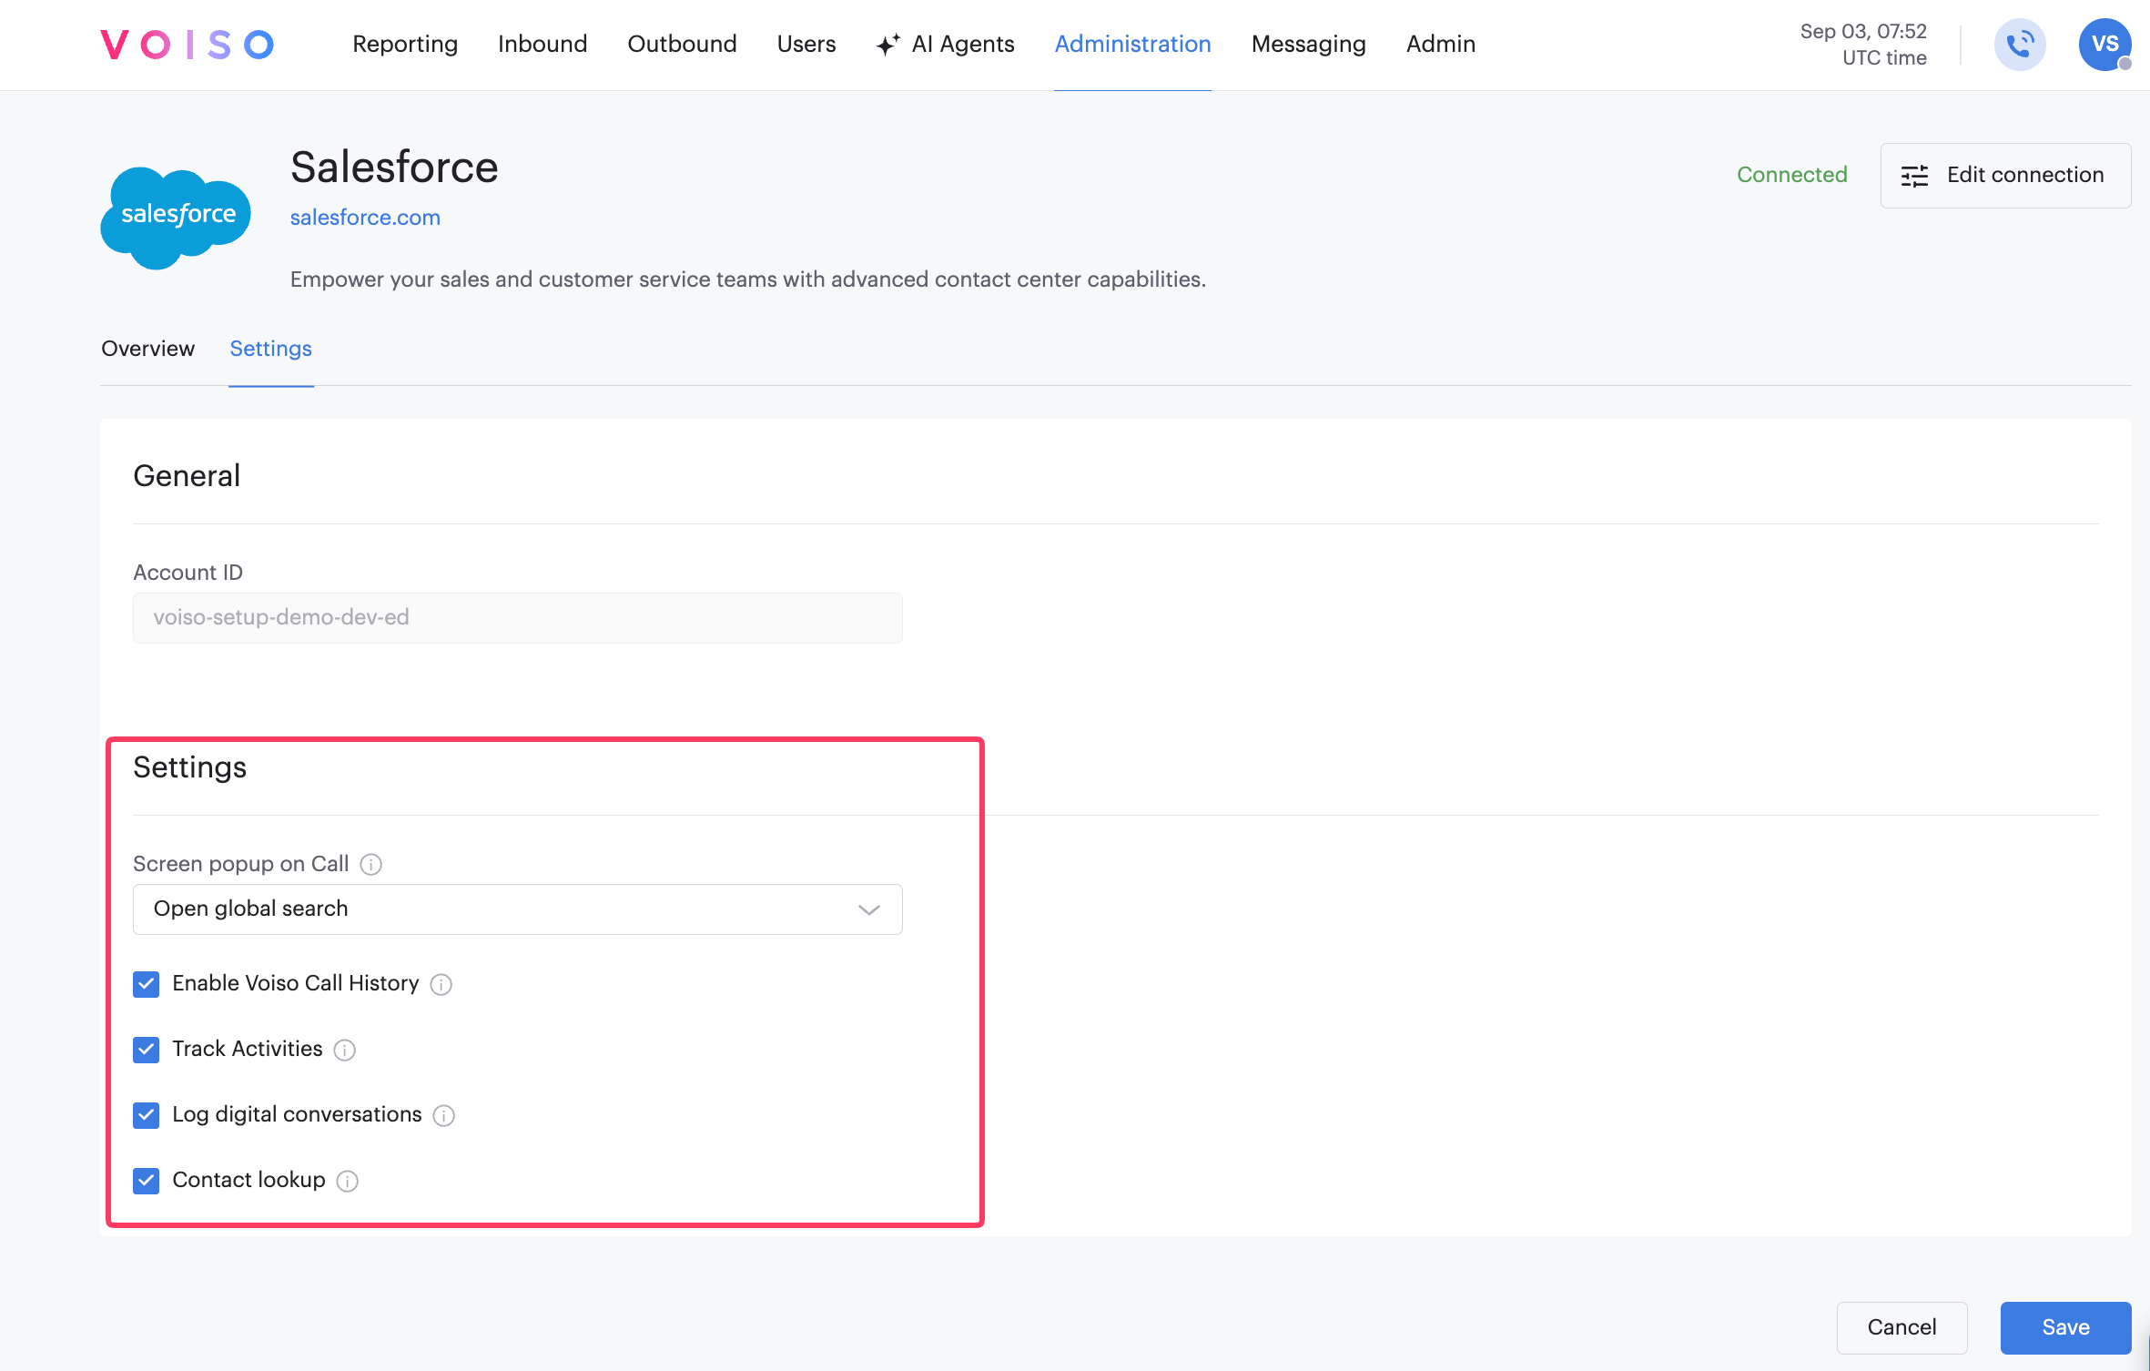Viewport: 2150px width, 1371px height.
Task: Open the Administration menu
Action: [1133, 44]
